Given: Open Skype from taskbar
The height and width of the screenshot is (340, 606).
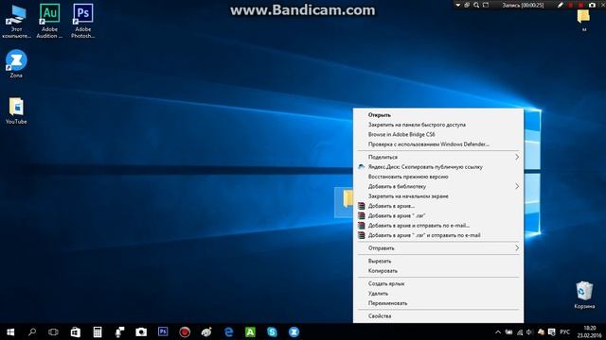Looking at the screenshot, I should [272, 331].
